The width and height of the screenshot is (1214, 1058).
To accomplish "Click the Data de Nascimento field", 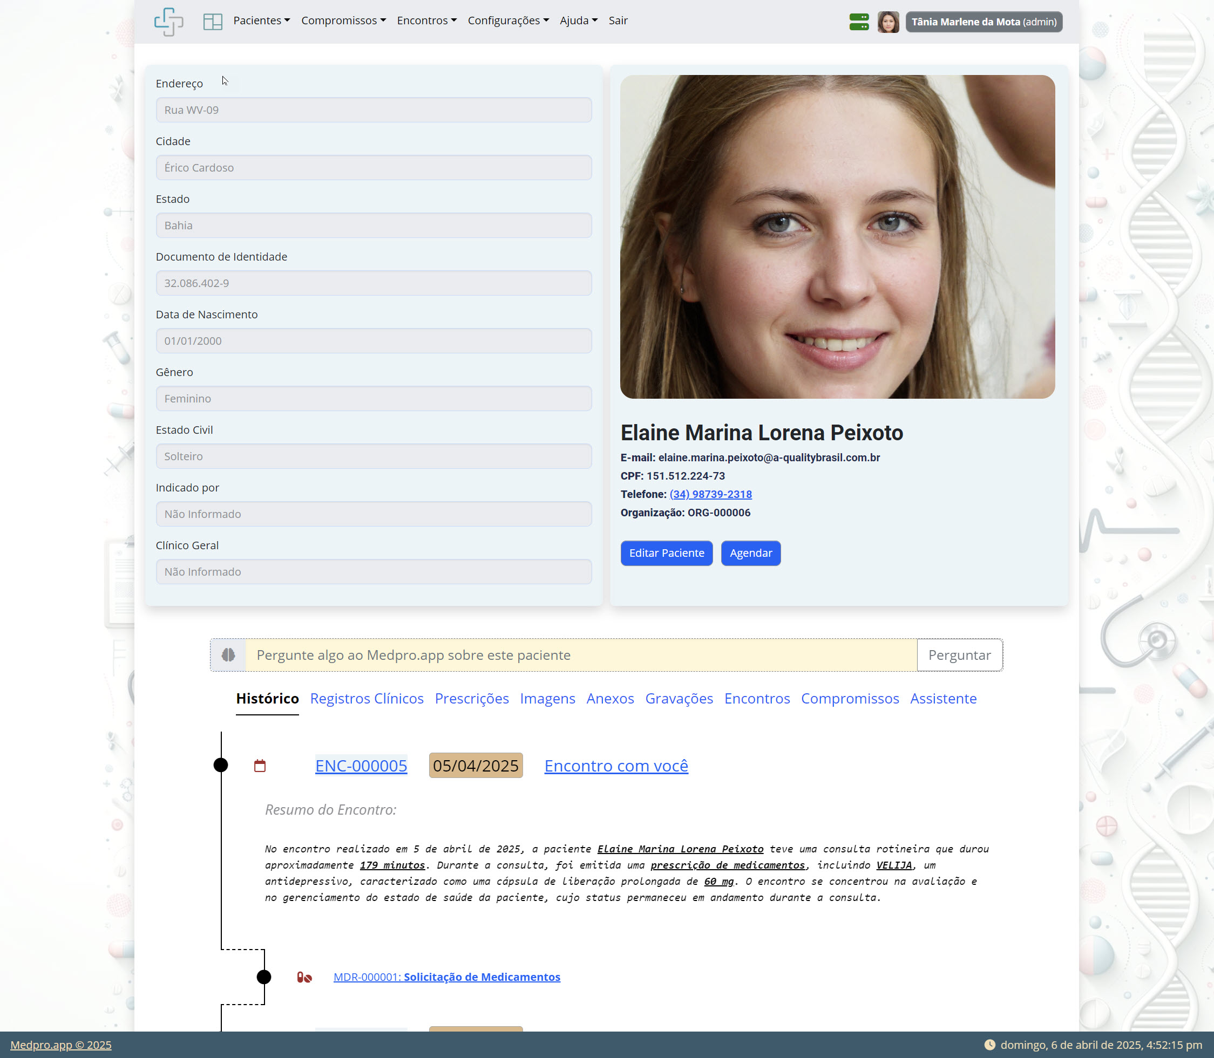I will (x=374, y=340).
